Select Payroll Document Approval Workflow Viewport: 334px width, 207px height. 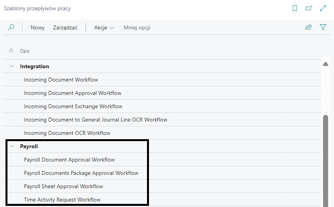click(69, 160)
